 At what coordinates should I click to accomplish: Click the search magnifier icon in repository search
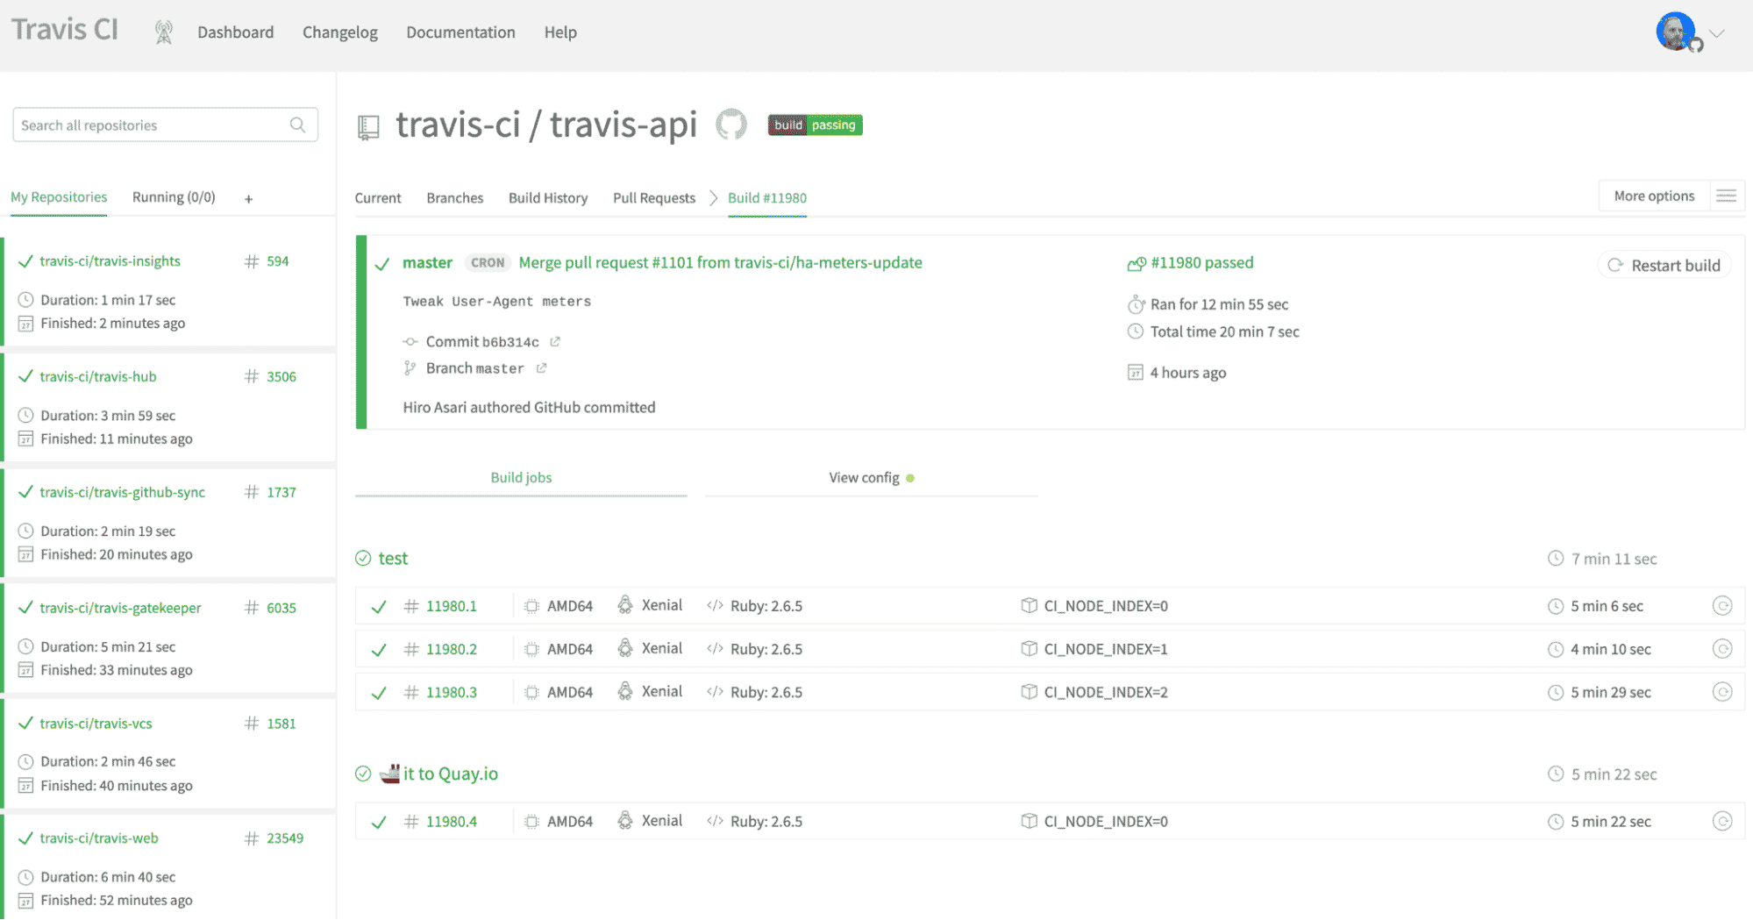pos(298,125)
